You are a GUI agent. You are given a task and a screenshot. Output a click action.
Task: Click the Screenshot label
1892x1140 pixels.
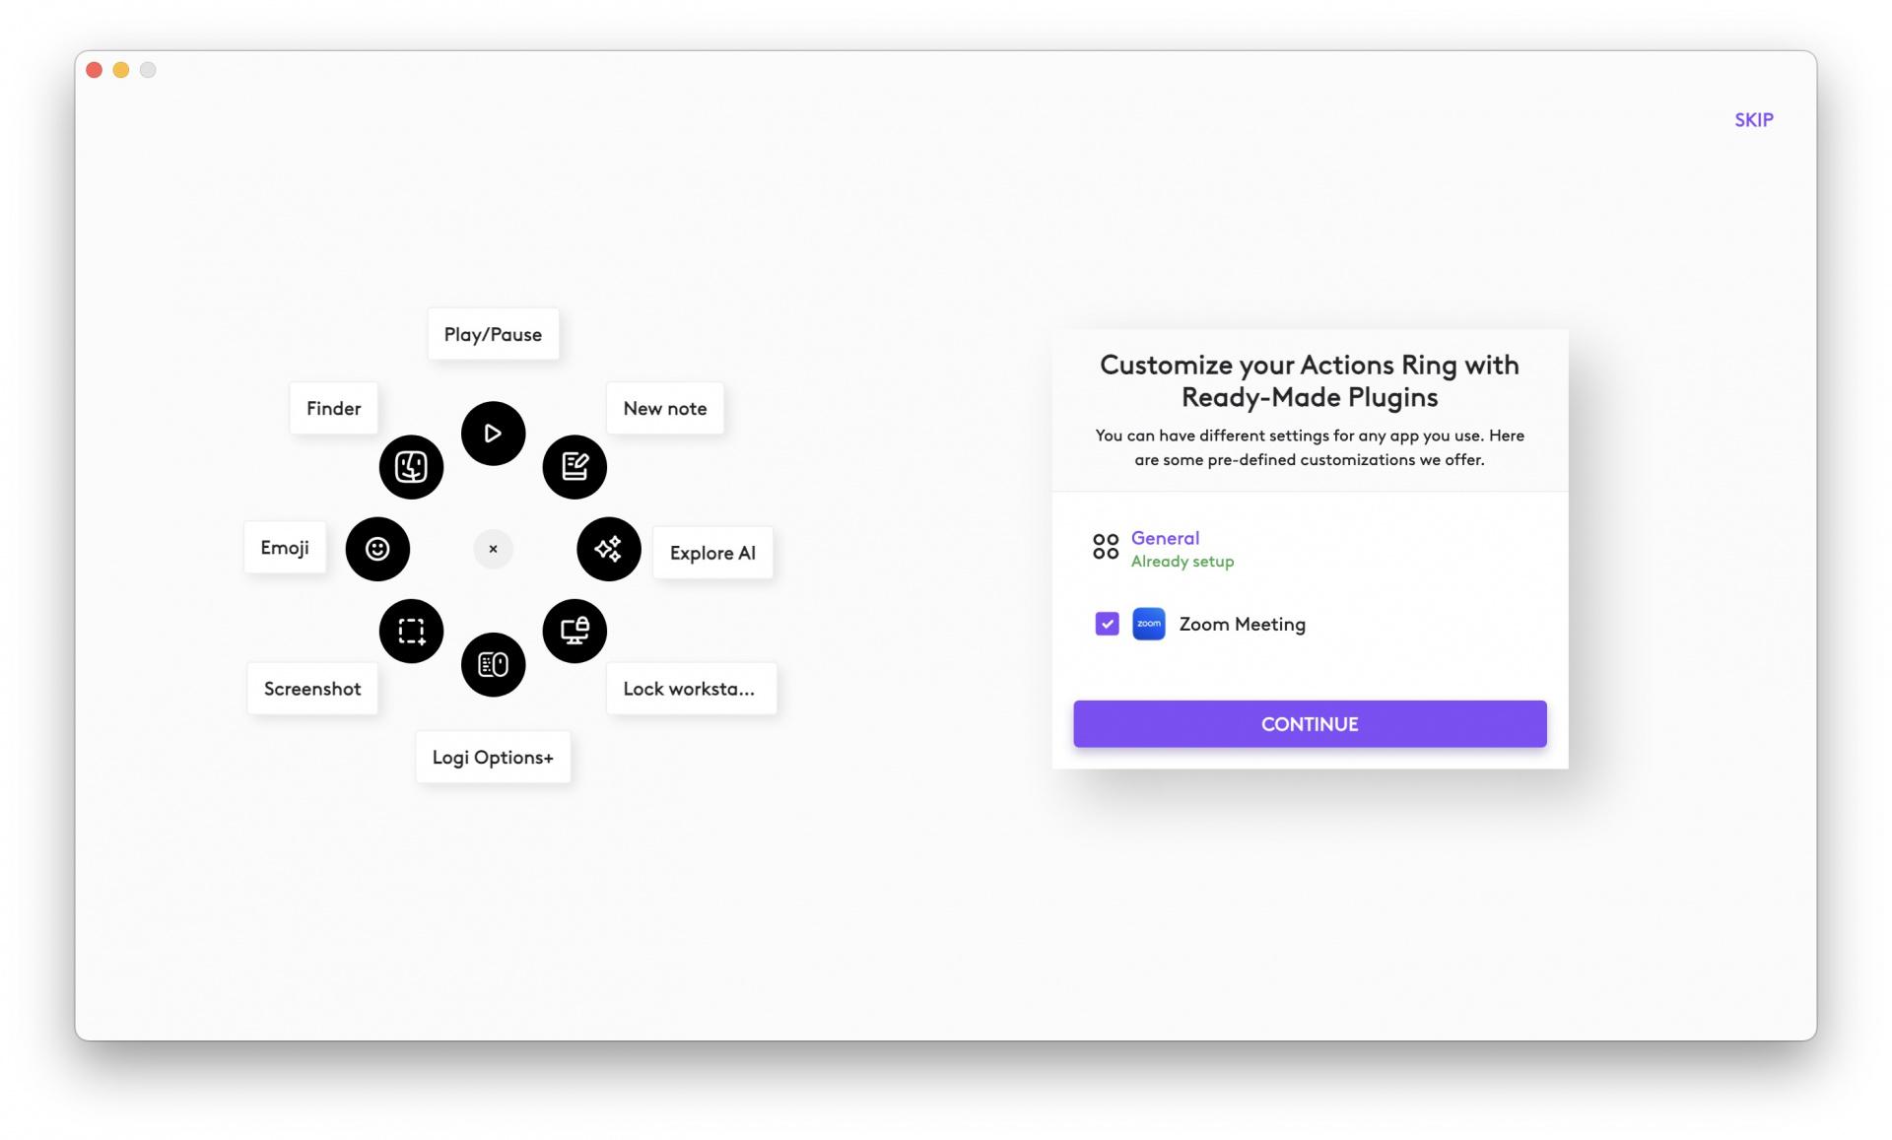[x=312, y=689]
